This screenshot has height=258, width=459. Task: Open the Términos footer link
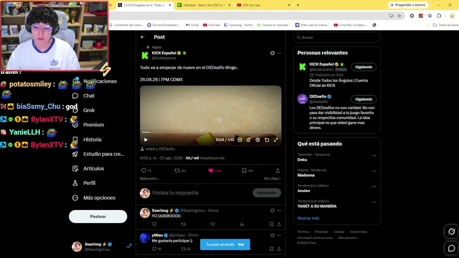point(303,232)
